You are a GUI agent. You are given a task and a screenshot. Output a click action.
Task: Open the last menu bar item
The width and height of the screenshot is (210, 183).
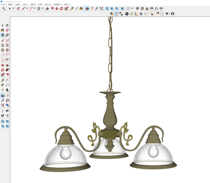(x=67, y=5)
